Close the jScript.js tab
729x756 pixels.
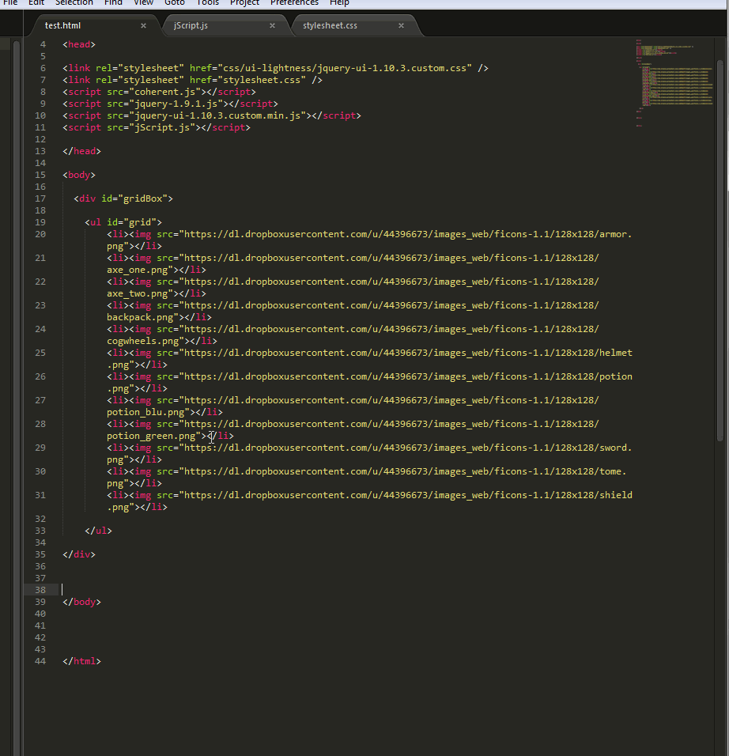[272, 25]
